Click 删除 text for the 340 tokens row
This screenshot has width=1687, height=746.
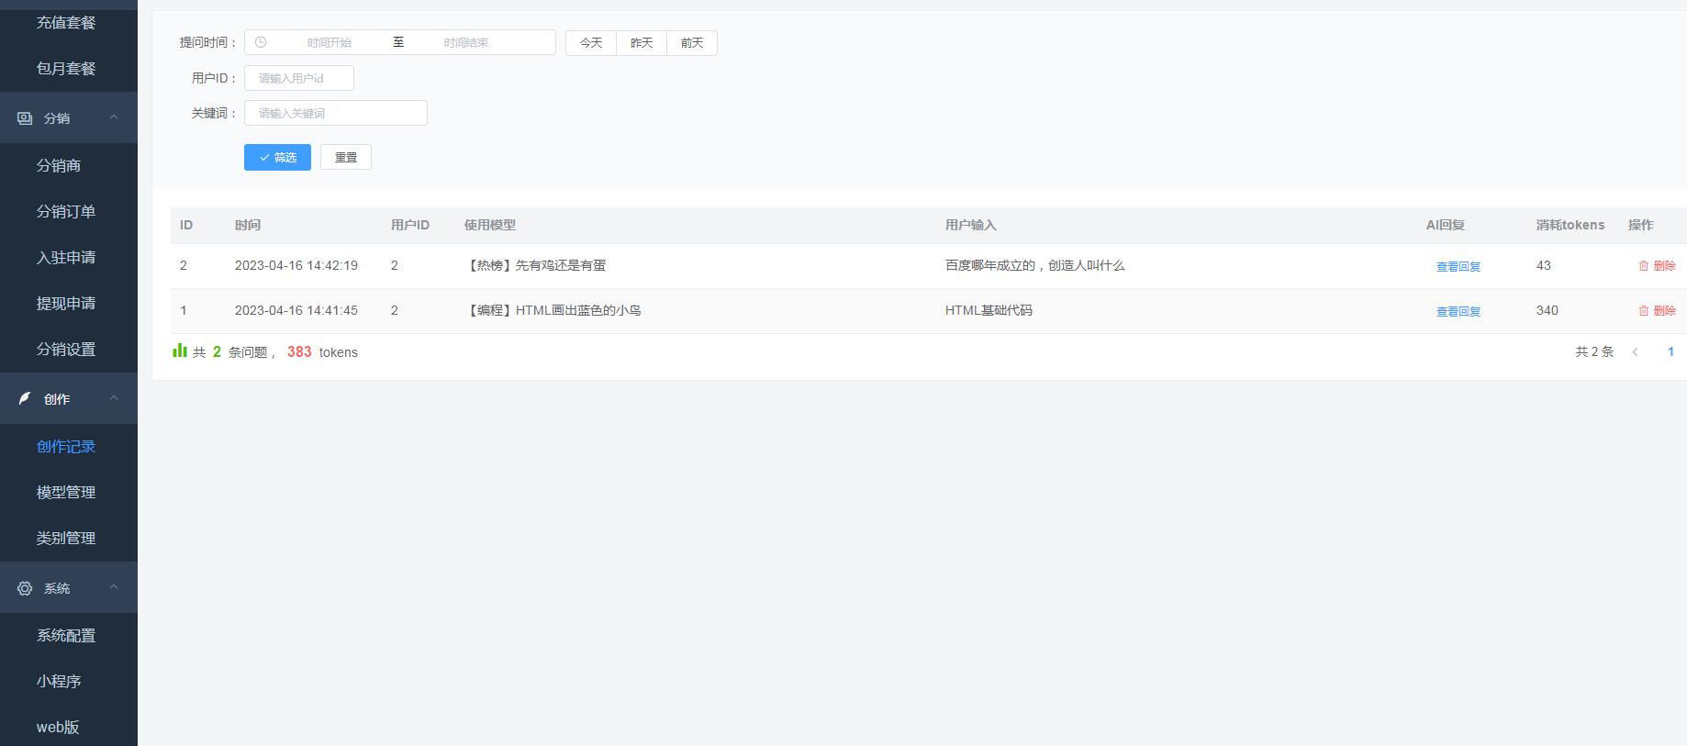click(x=1664, y=310)
